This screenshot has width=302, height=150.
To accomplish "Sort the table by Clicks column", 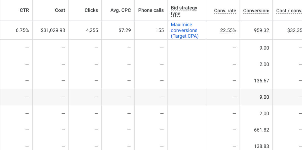I will pos(91,10).
